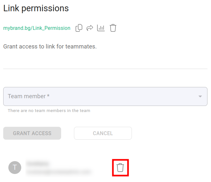Click the 'Team member *' placeholder label
Image resolution: width=211 pixels, height=182 pixels.
[29, 96]
